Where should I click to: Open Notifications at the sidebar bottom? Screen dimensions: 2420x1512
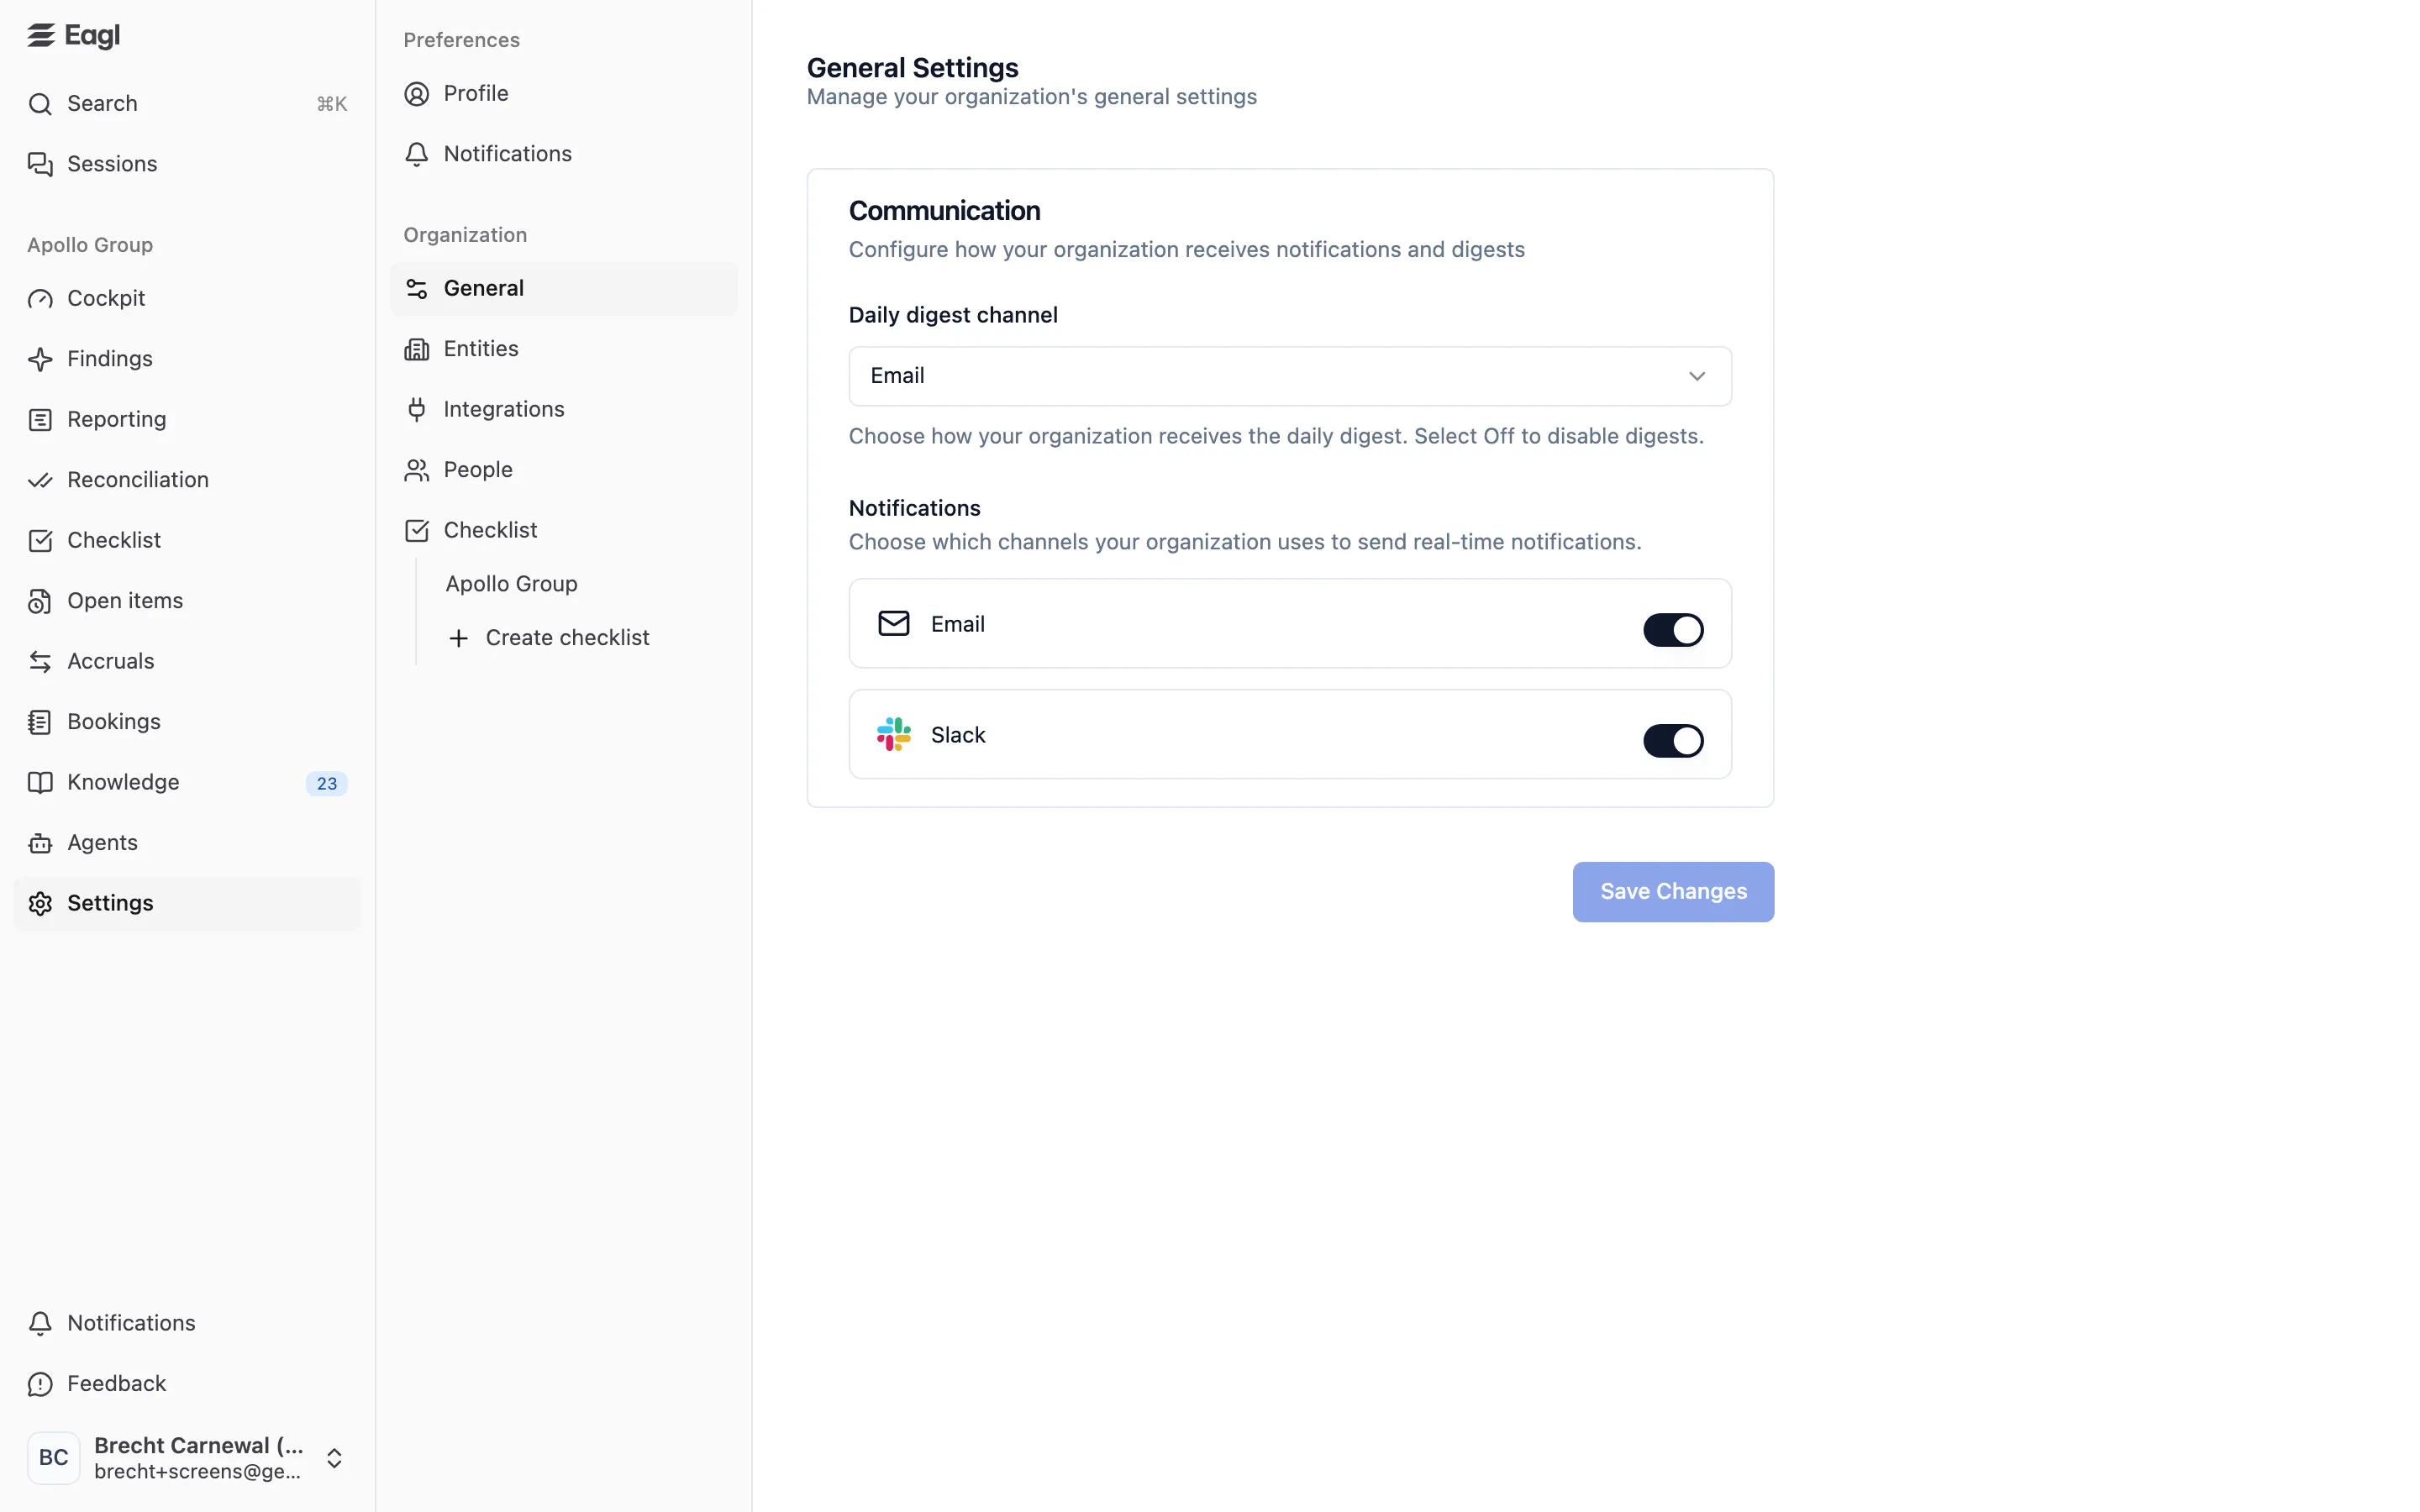[x=187, y=1324]
